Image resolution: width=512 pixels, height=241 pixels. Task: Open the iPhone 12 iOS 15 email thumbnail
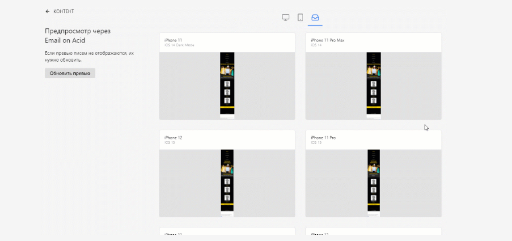click(227, 183)
